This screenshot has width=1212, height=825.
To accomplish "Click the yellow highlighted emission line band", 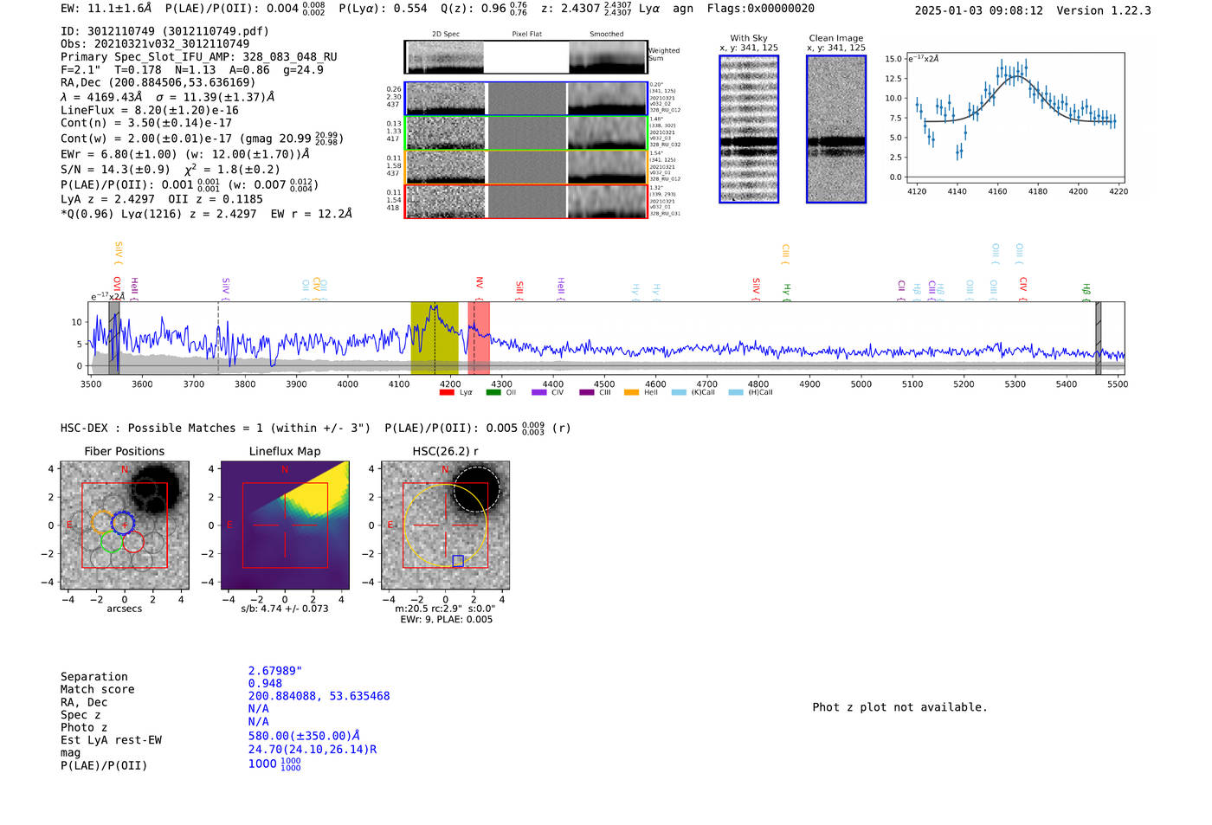I will (x=435, y=338).
